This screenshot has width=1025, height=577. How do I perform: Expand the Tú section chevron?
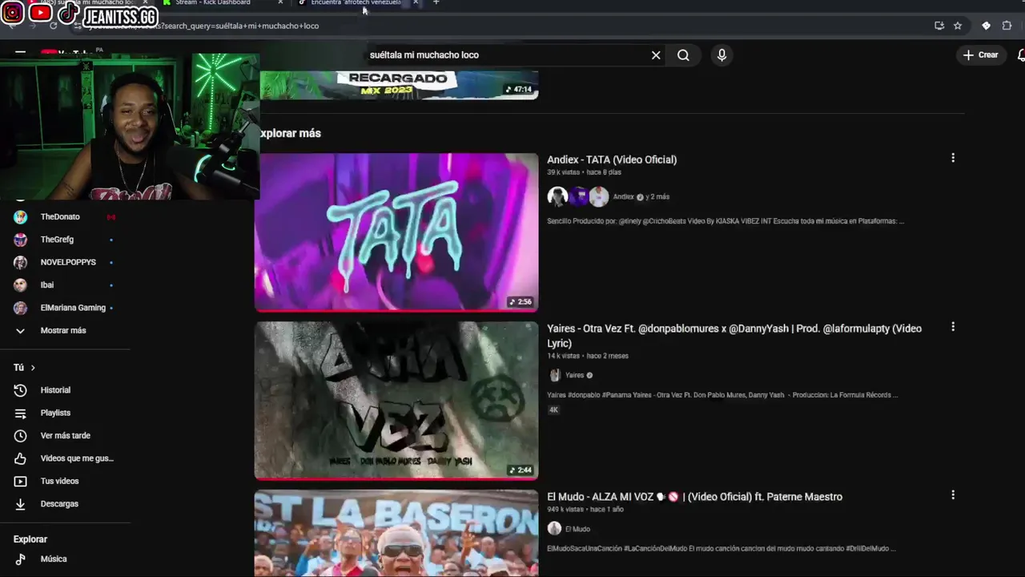tap(33, 368)
